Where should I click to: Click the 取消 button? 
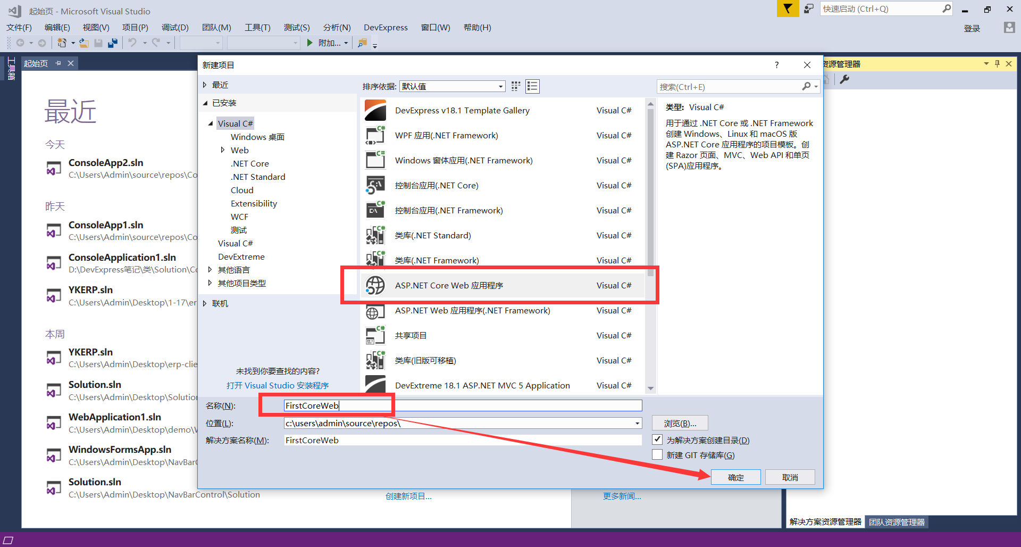pos(790,477)
